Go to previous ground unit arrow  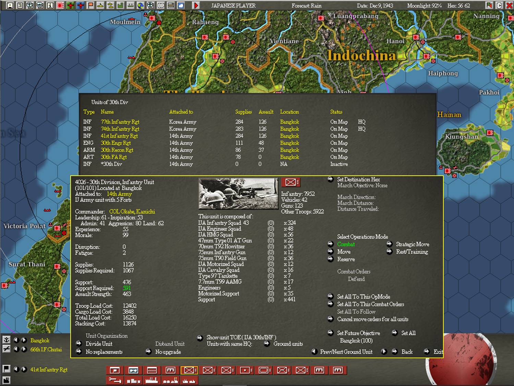pos(314,352)
